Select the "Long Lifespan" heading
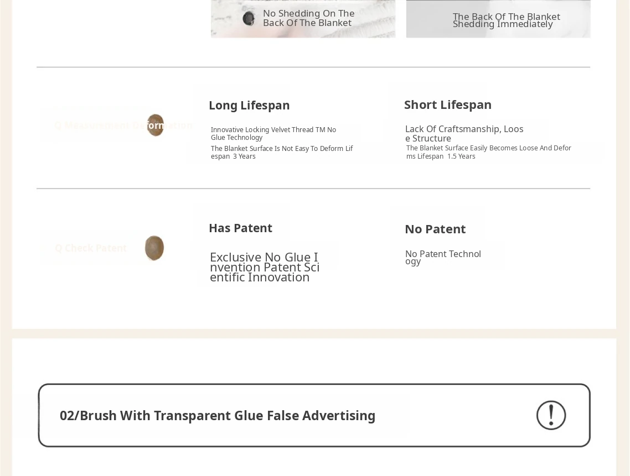 pyautogui.click(x=249, y=105)
